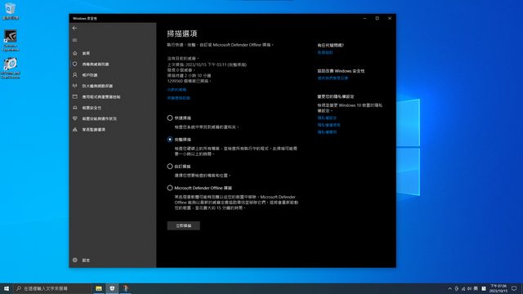Open the Allowed threats (允許的威脅) link
The image size is (523, 294).
click(177, 90)
